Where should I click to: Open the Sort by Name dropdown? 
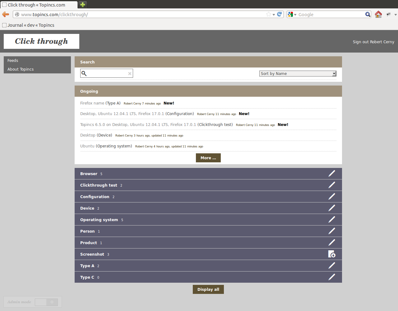298,74
